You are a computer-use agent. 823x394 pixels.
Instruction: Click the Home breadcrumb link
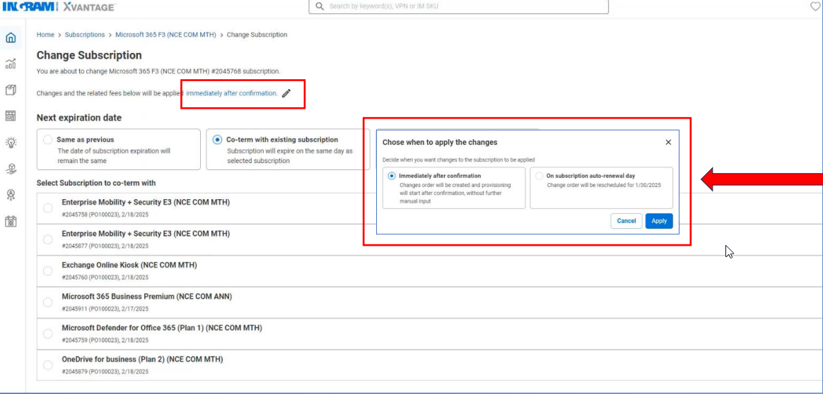tap(45, 35)
